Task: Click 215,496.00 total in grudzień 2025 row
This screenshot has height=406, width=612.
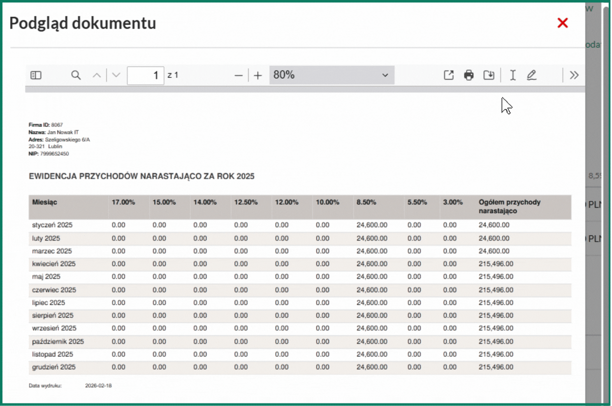Action: click(496, 367)
